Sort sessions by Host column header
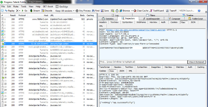 click(38, 15)
